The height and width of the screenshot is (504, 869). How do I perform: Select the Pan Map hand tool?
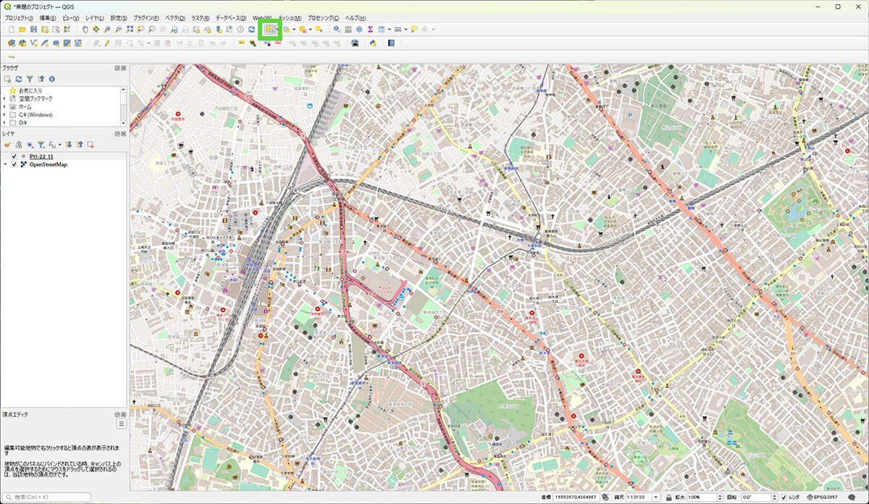point(85,29)
